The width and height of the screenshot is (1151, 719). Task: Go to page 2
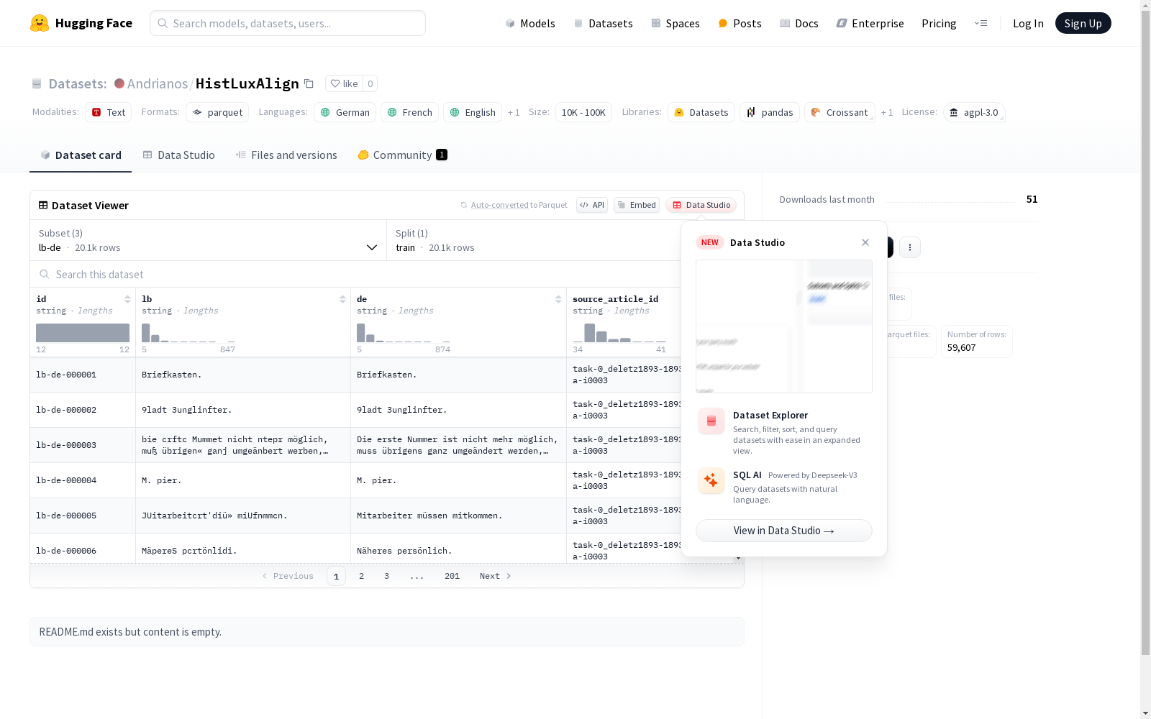361,576
